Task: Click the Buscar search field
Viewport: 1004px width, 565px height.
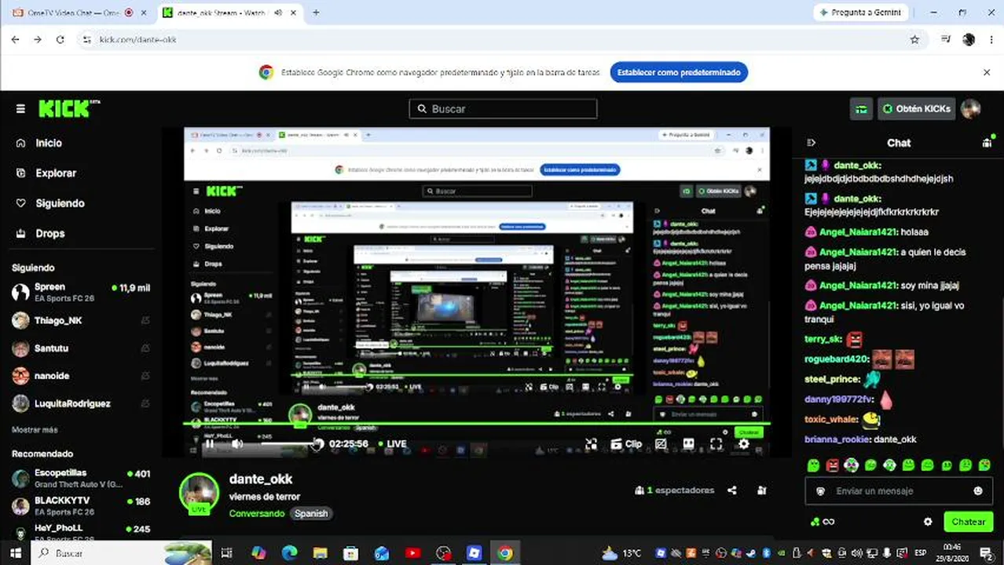Action: click(503, 109)
